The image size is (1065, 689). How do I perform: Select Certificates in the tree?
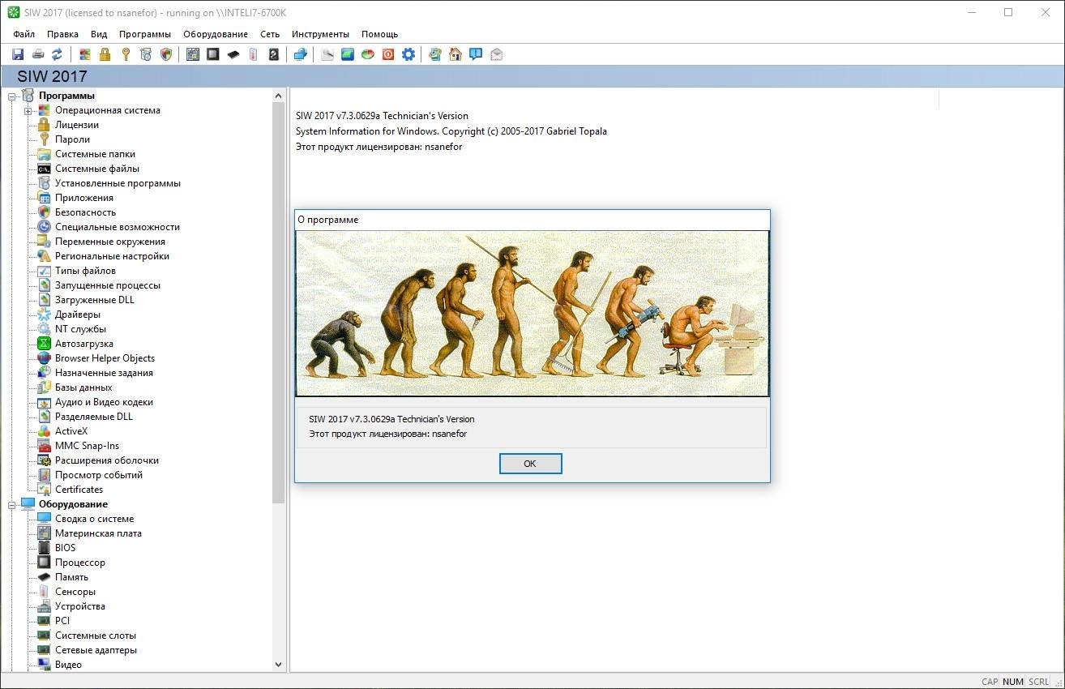79,490
